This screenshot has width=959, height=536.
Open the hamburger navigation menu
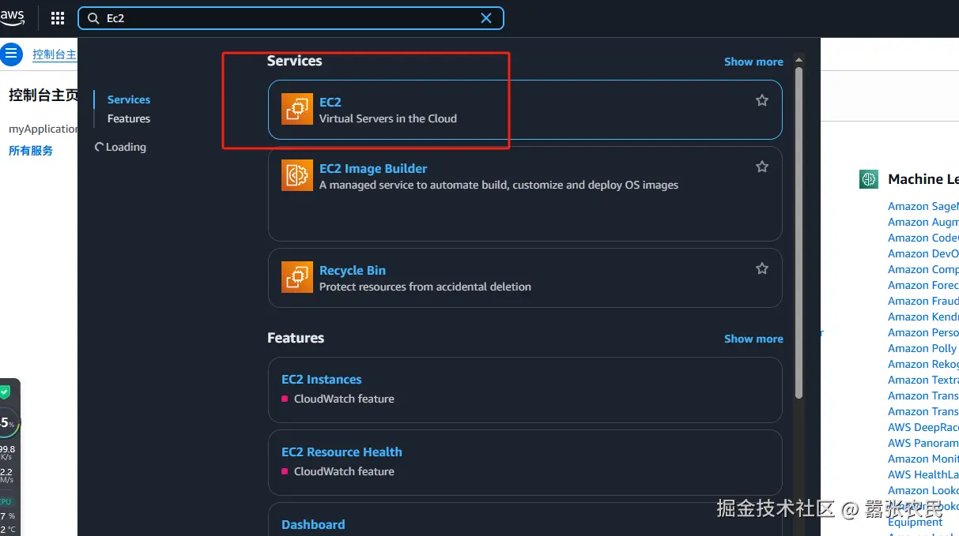tap(11, 54)
